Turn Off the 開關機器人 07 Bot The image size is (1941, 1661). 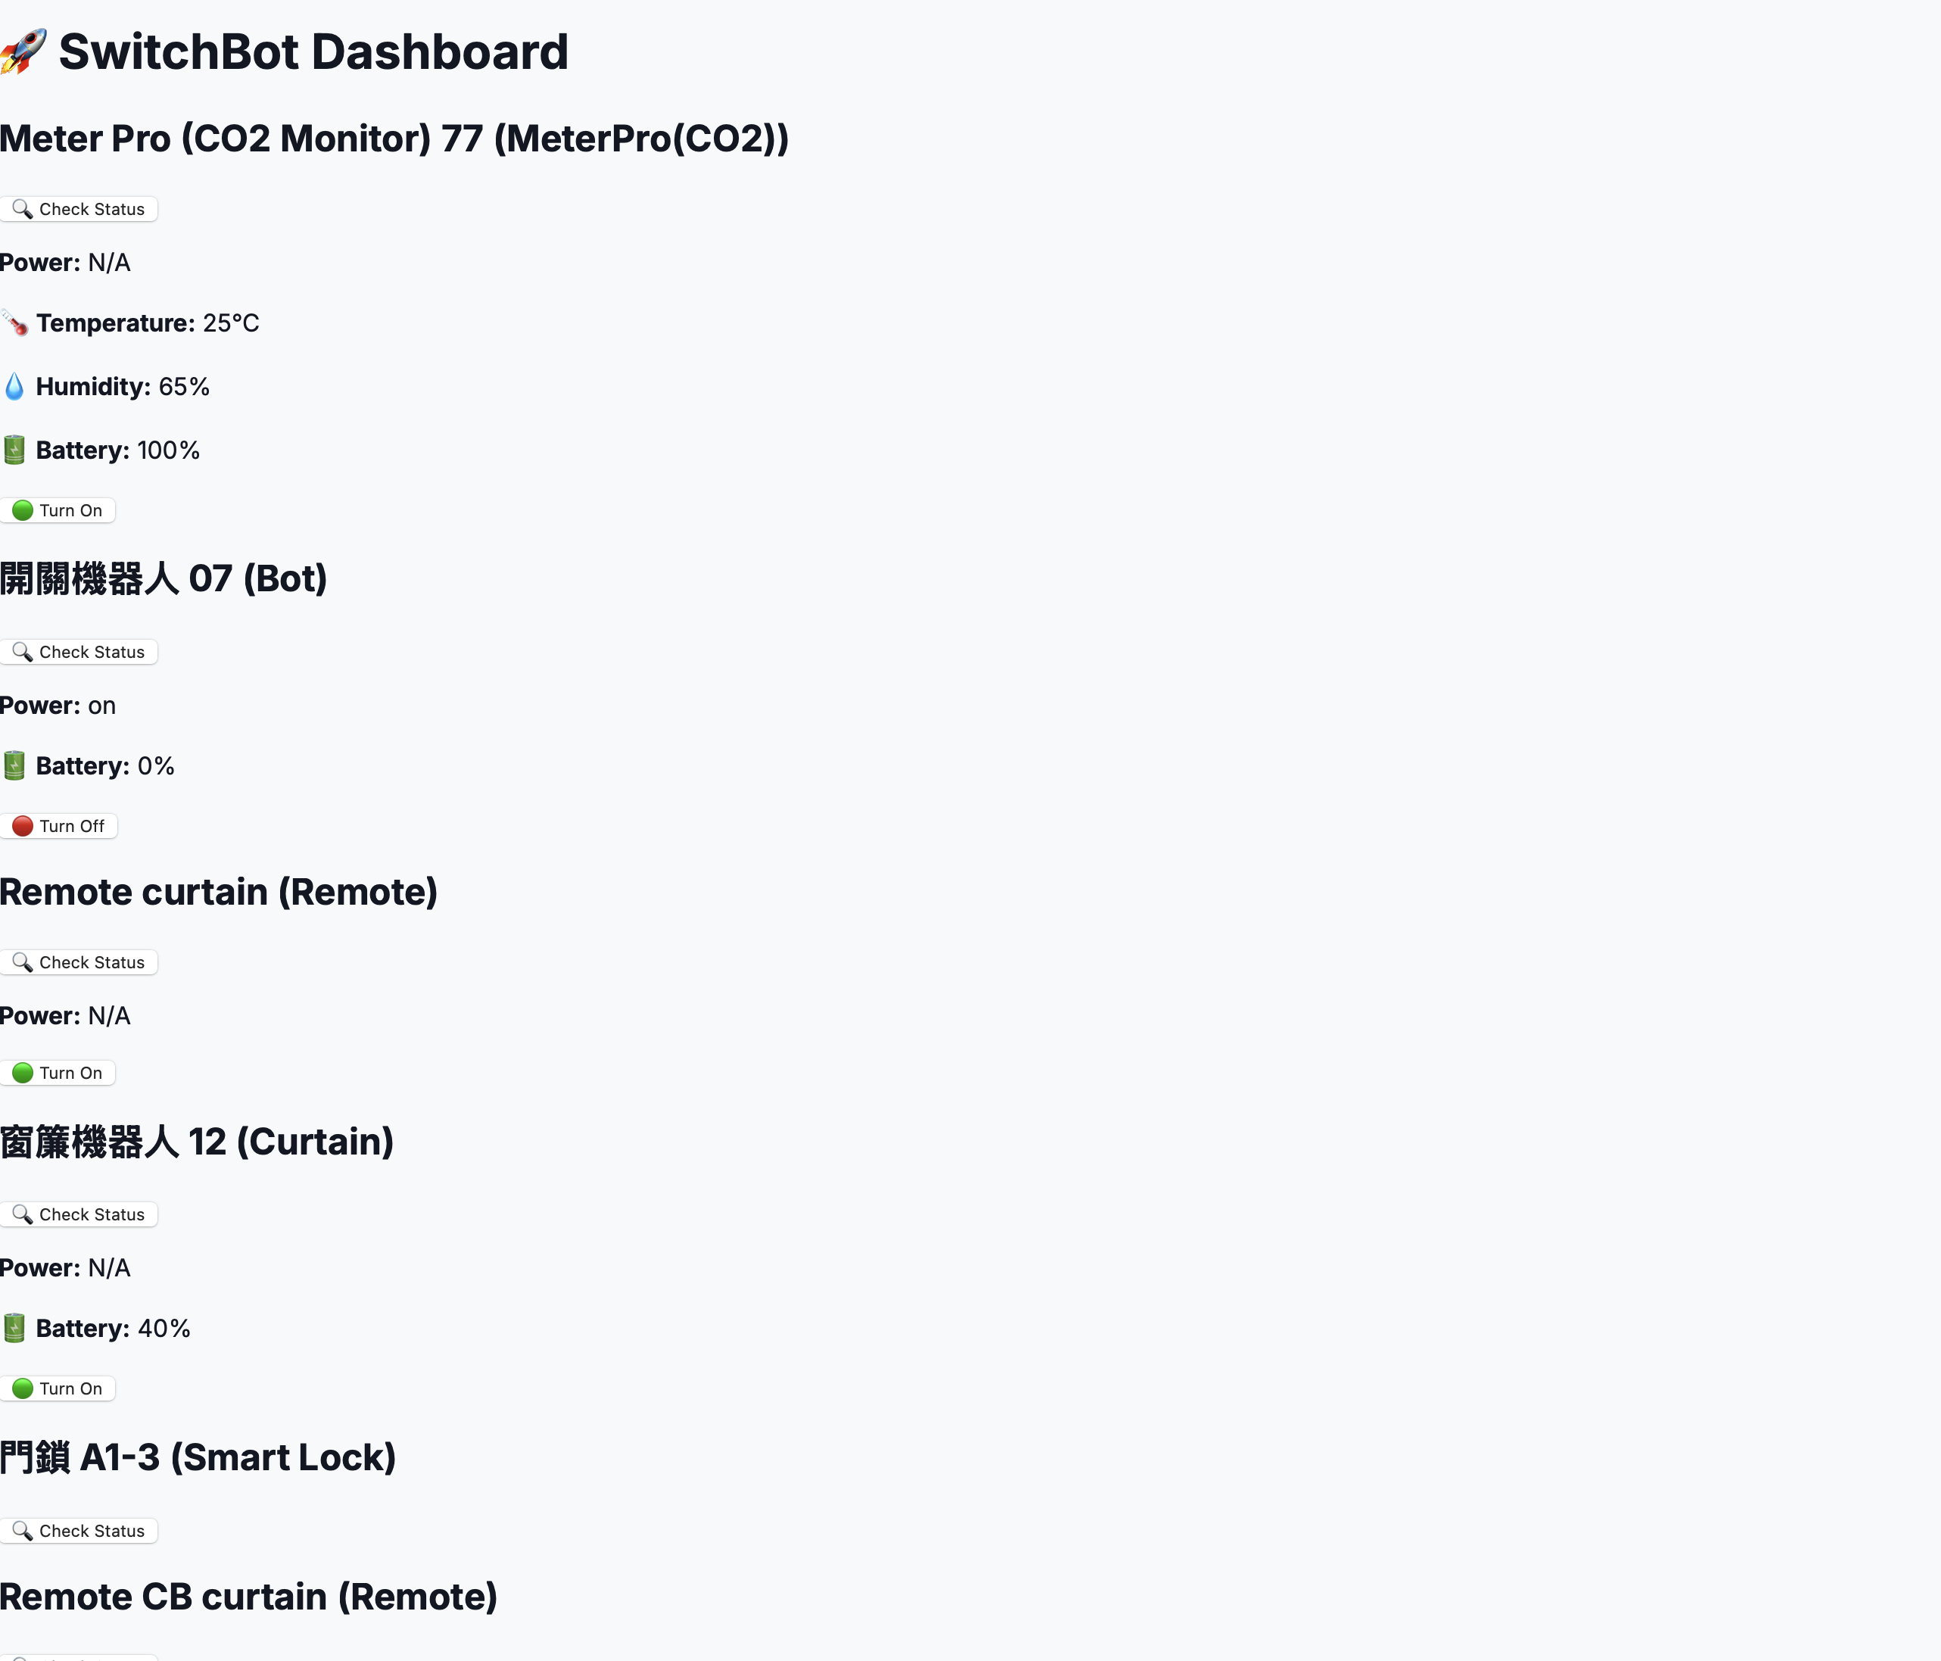(x=59, y=826)
